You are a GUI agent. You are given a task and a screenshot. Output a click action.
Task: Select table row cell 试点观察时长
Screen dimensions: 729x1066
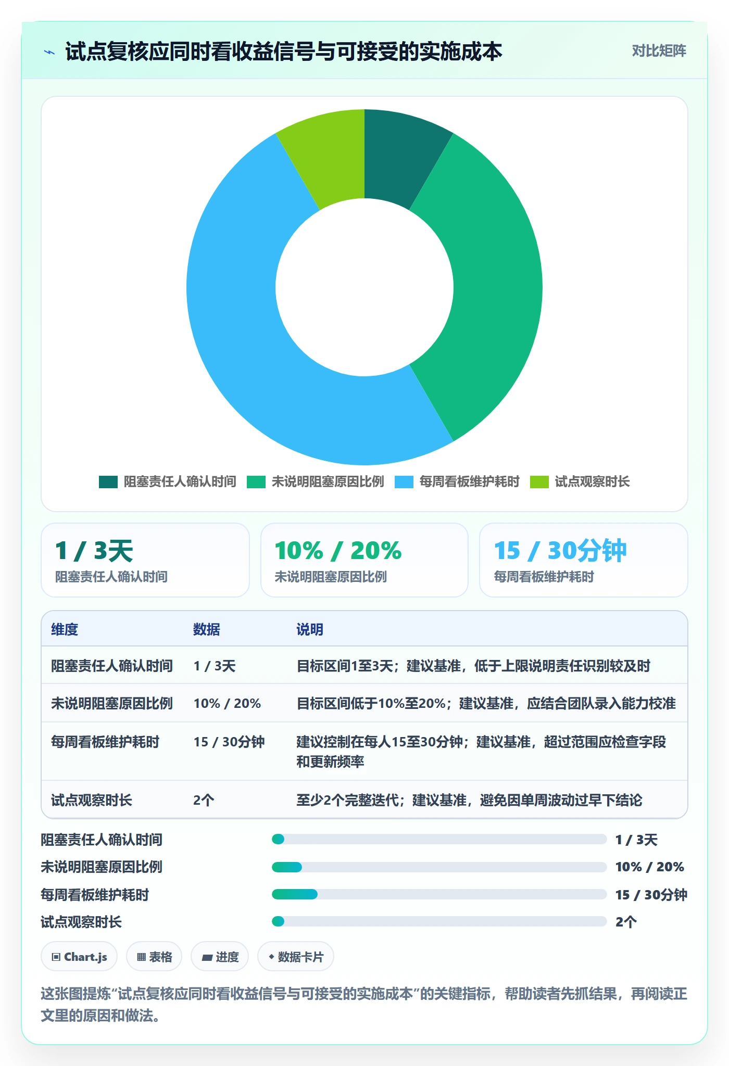(x=92, y=800)
